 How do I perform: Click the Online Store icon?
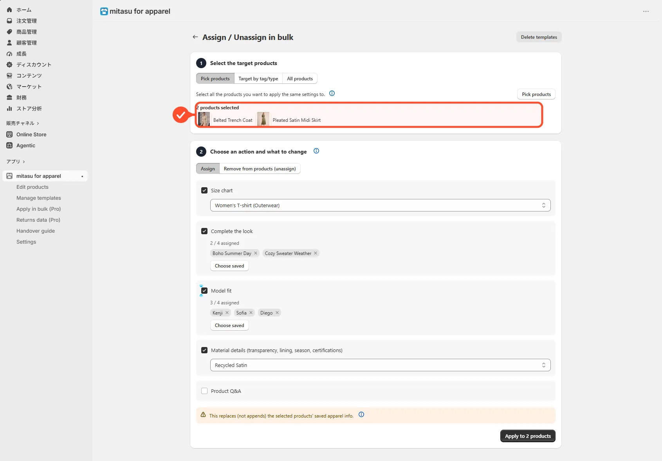(x=9, y=134)
